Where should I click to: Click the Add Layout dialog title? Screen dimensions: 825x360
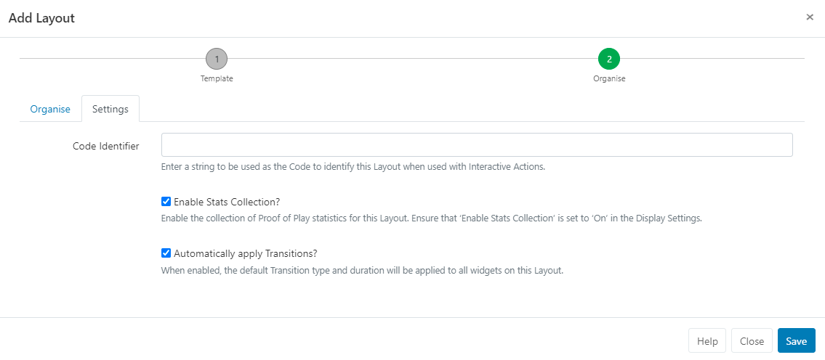point(41,18)
